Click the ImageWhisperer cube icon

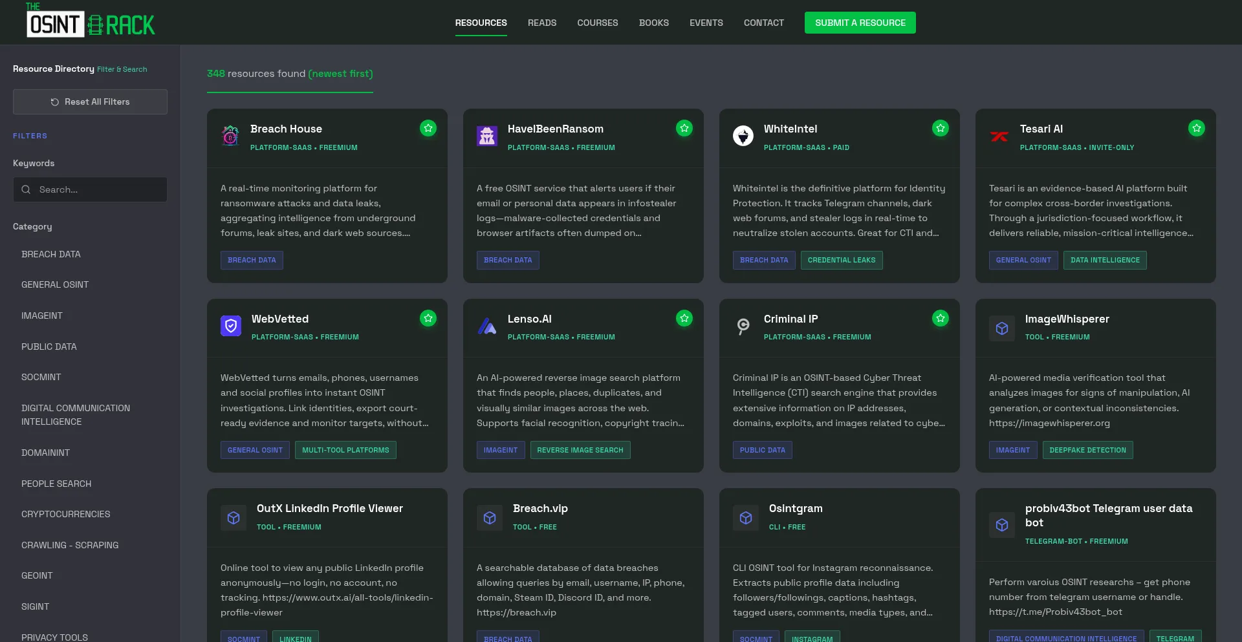click(1002, 328)
